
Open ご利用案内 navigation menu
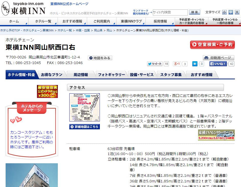pyautogui.click(x=102, y=21)
